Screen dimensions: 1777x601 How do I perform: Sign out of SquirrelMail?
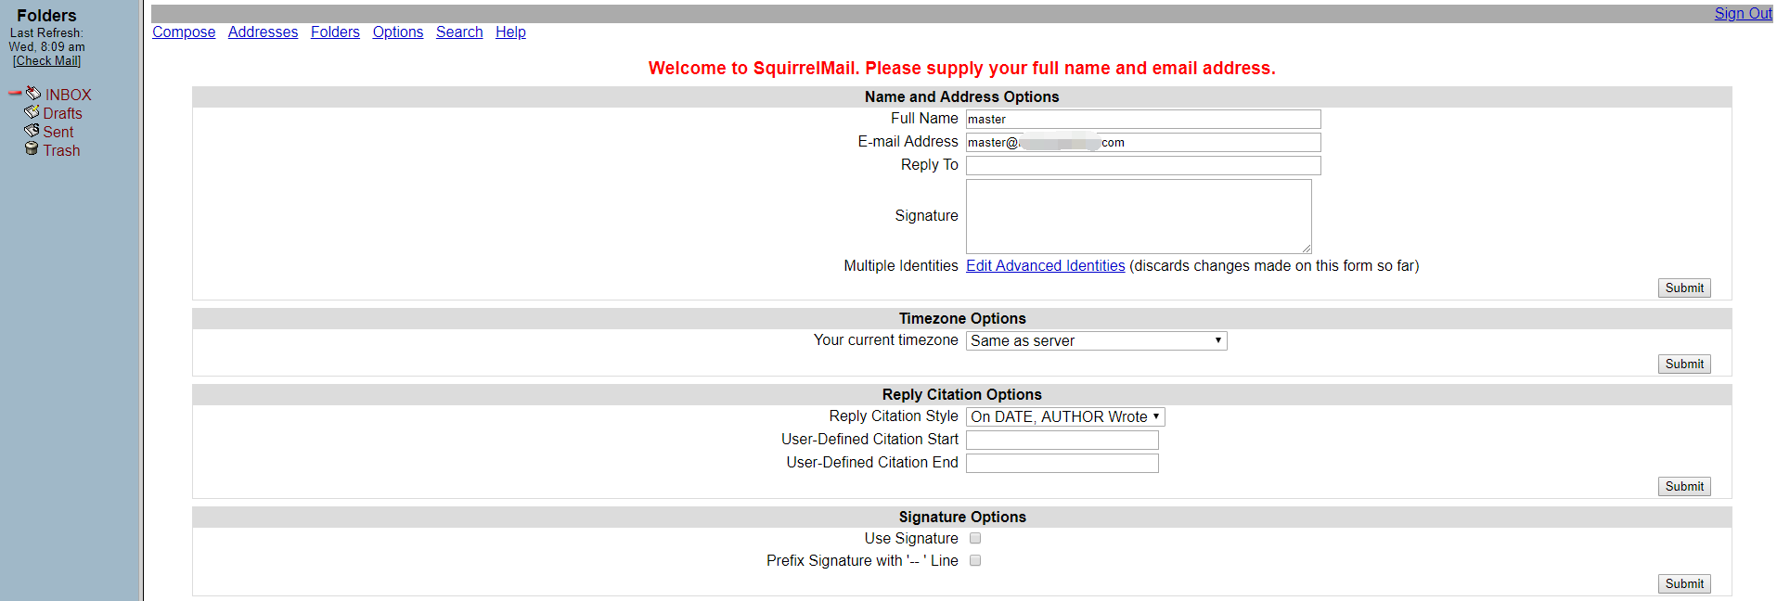pyautogui.click(x=1743, y=14)
